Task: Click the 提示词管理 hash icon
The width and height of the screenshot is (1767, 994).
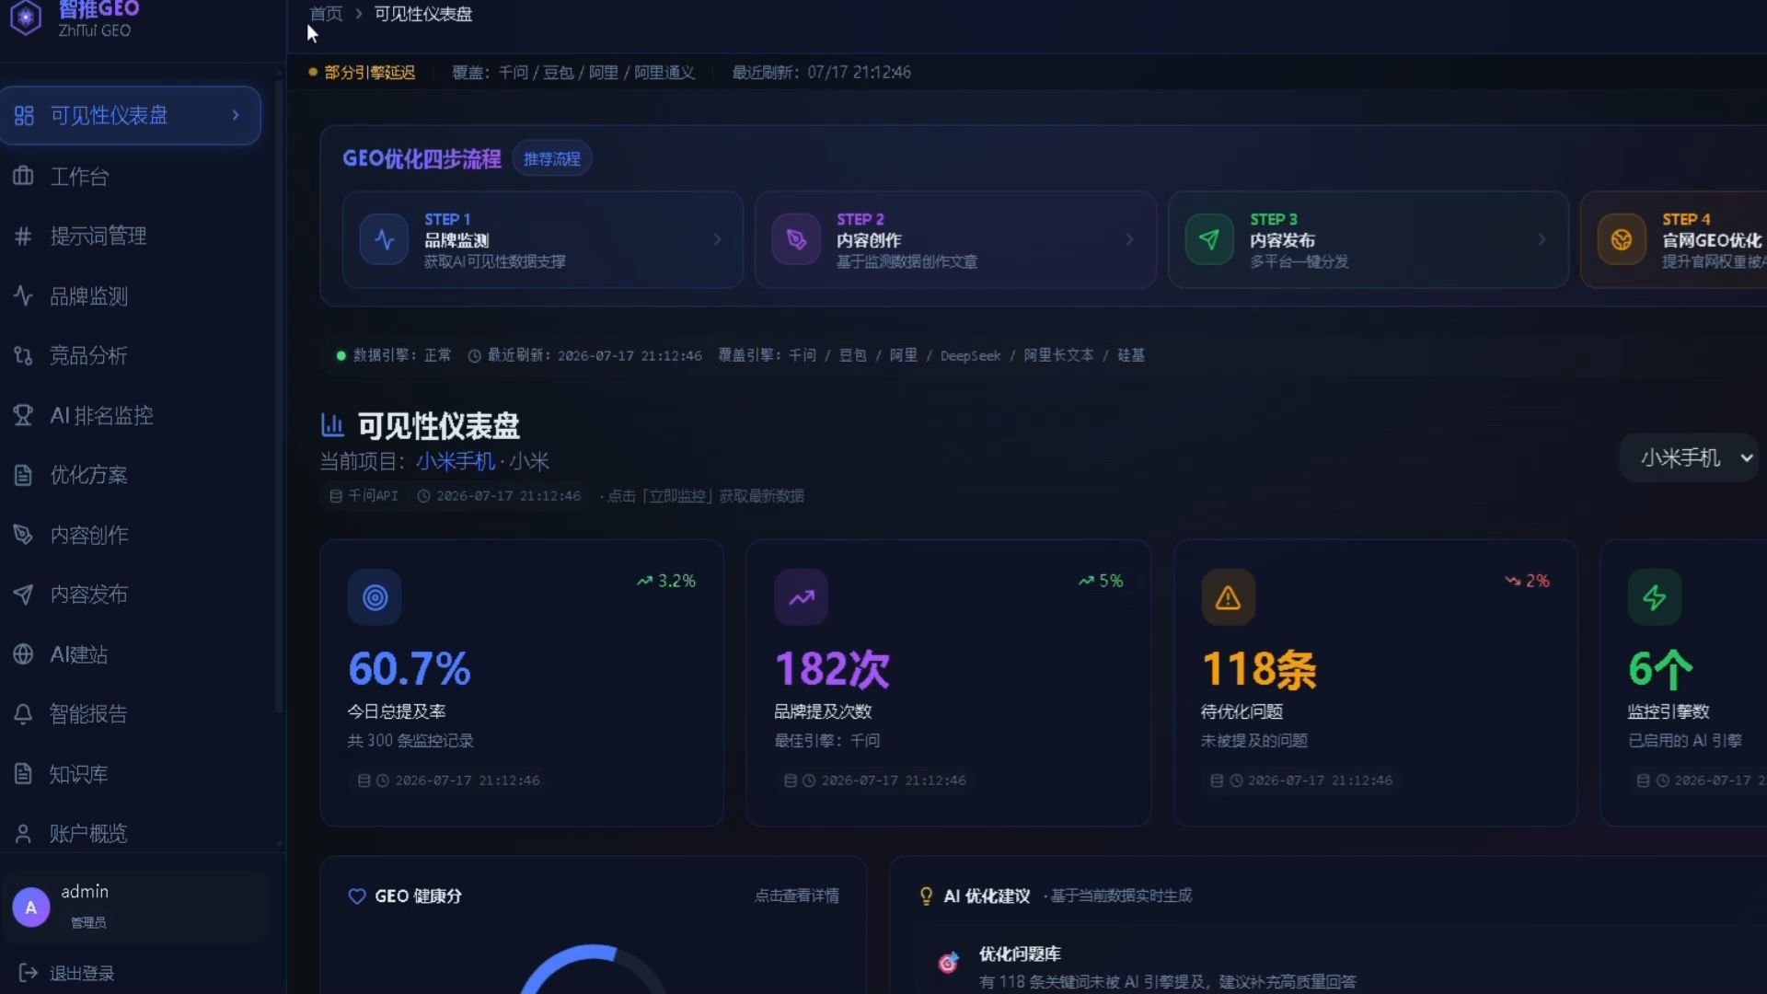Action: tap(23, 236)
